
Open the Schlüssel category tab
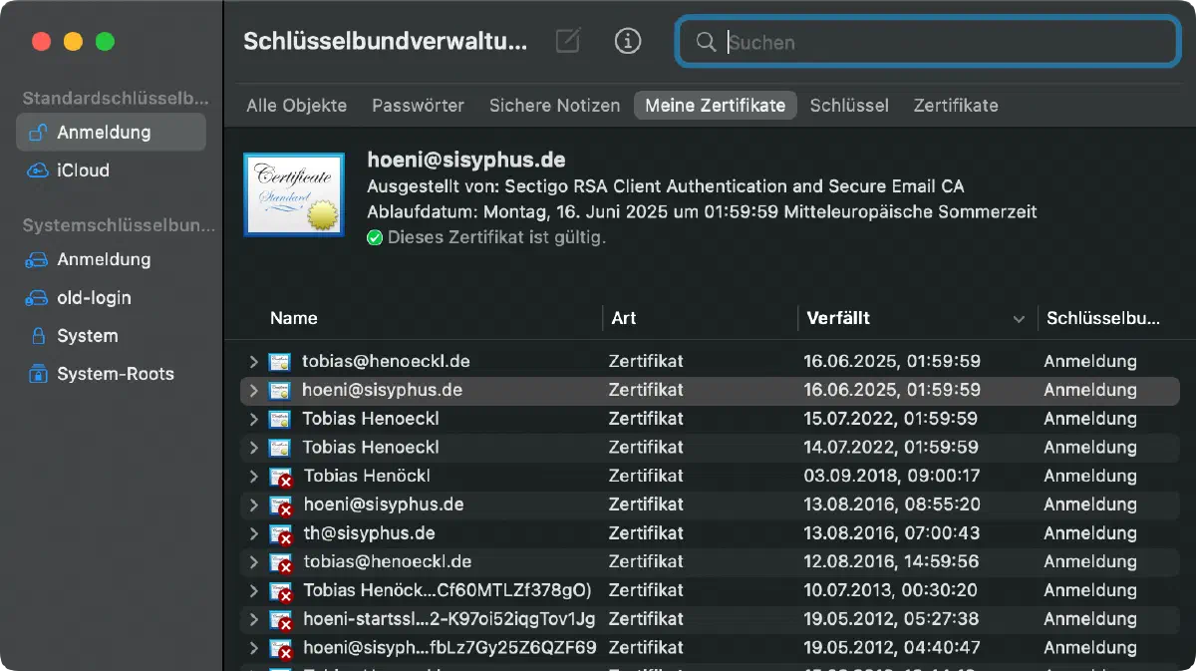tap(849, 105)
